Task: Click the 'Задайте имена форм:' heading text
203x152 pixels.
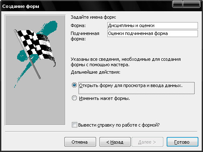Action: (x=93, y=17)
